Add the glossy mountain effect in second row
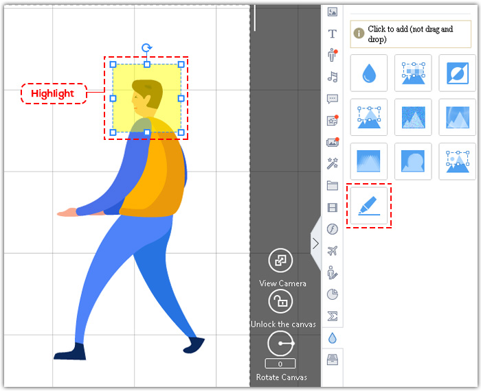 pos(458,117)
